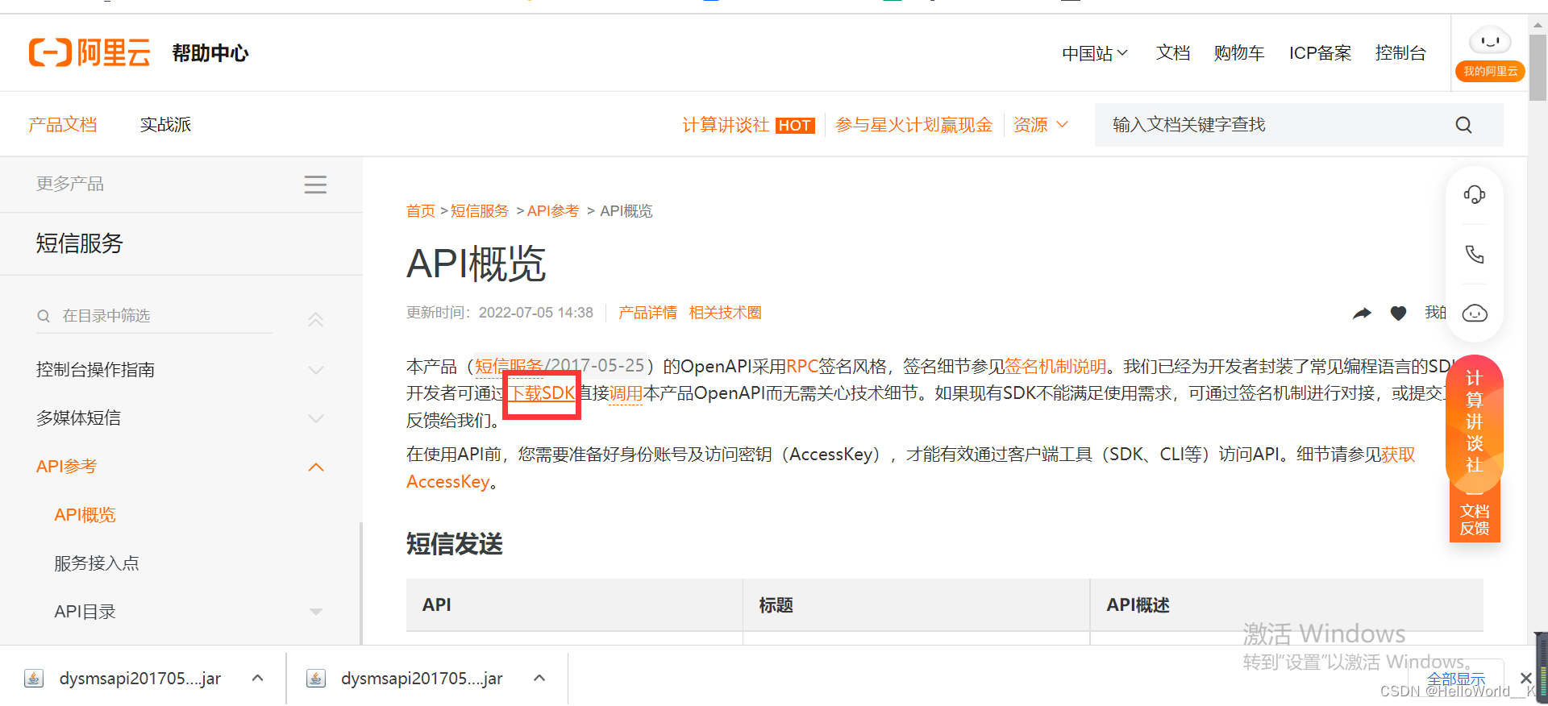Viewport: 1548px width, 706px height.
Task: Open the hamburger menu beside 更多产品
Action: [x=315, y=185]
